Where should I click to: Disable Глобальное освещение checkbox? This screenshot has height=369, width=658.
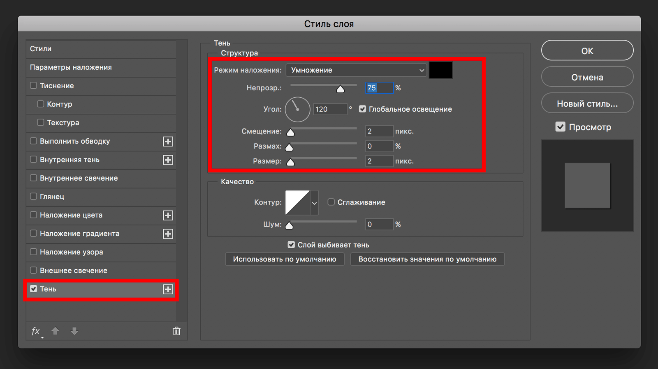click(x=362, y=109)
